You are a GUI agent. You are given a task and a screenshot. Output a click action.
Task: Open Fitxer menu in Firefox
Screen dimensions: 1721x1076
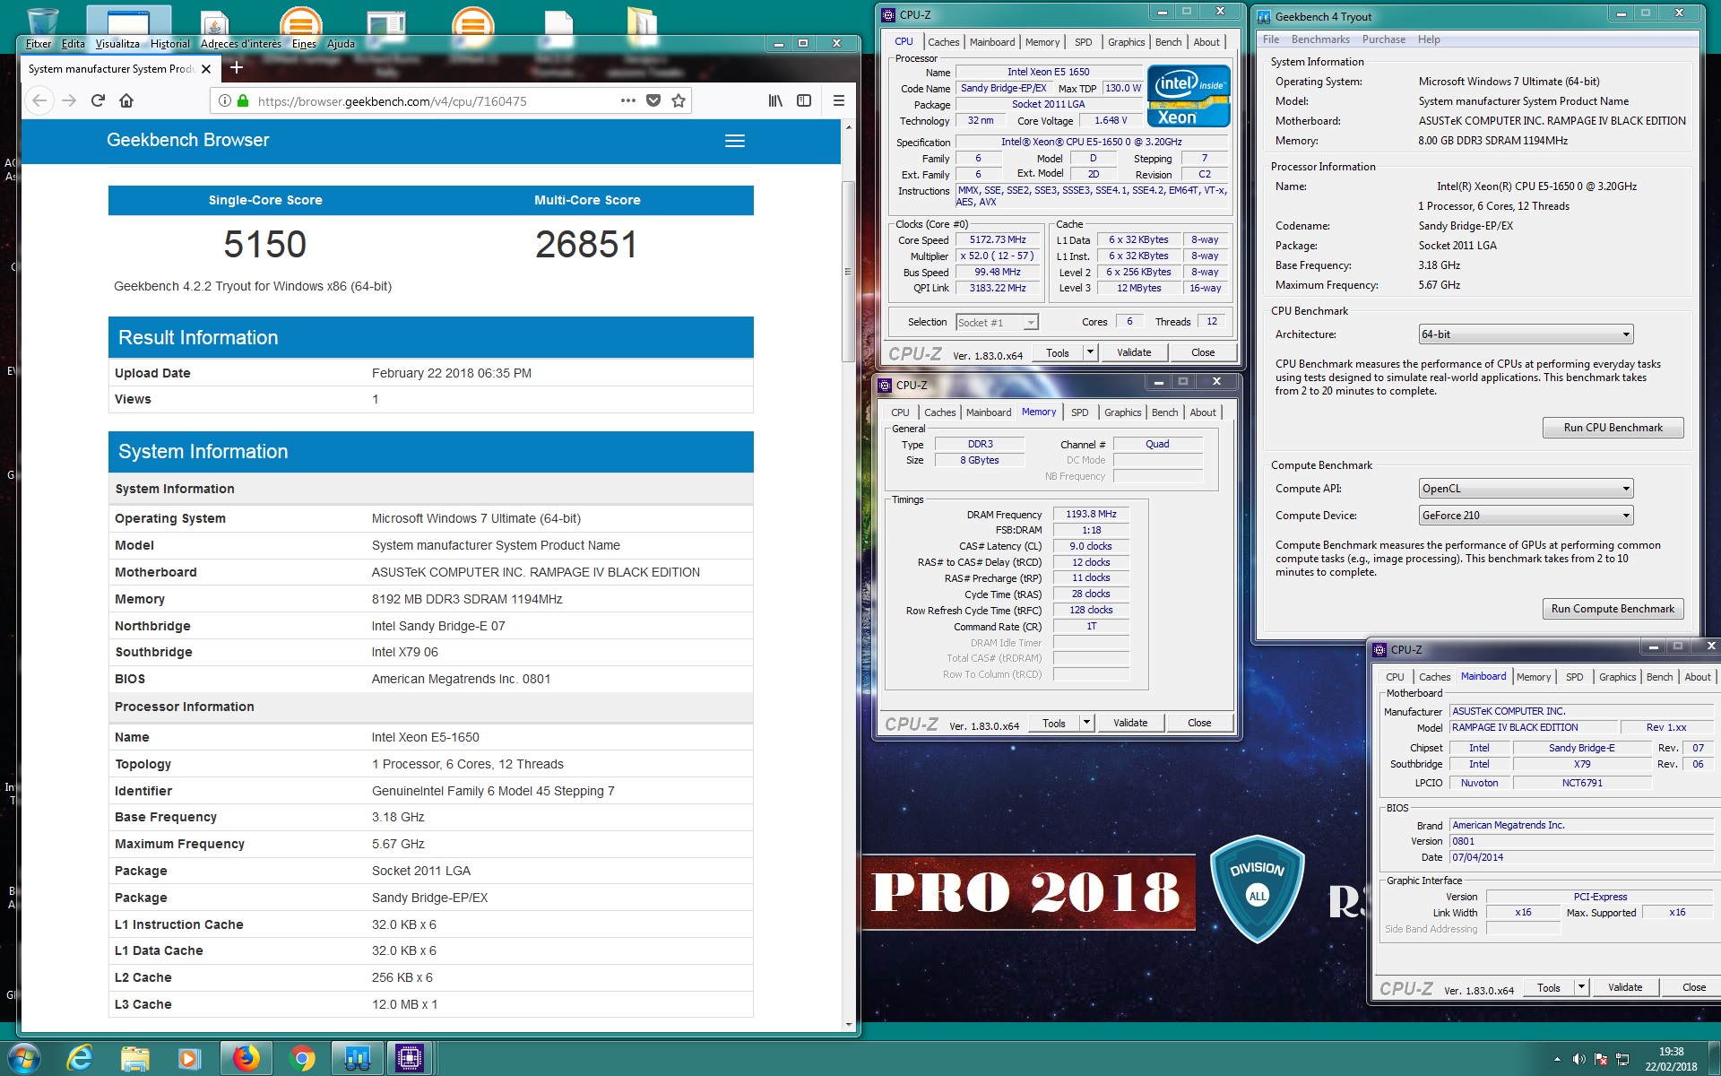point(39,43)
